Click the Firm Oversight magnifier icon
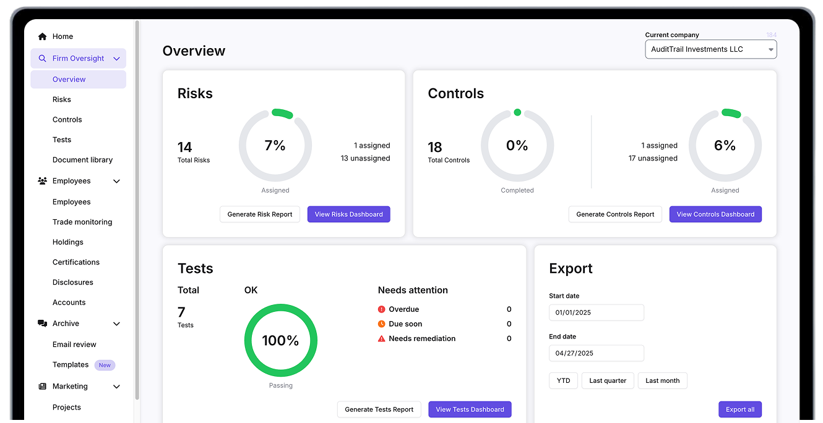This screenshot has width=823, height=423. click(42, 59)
